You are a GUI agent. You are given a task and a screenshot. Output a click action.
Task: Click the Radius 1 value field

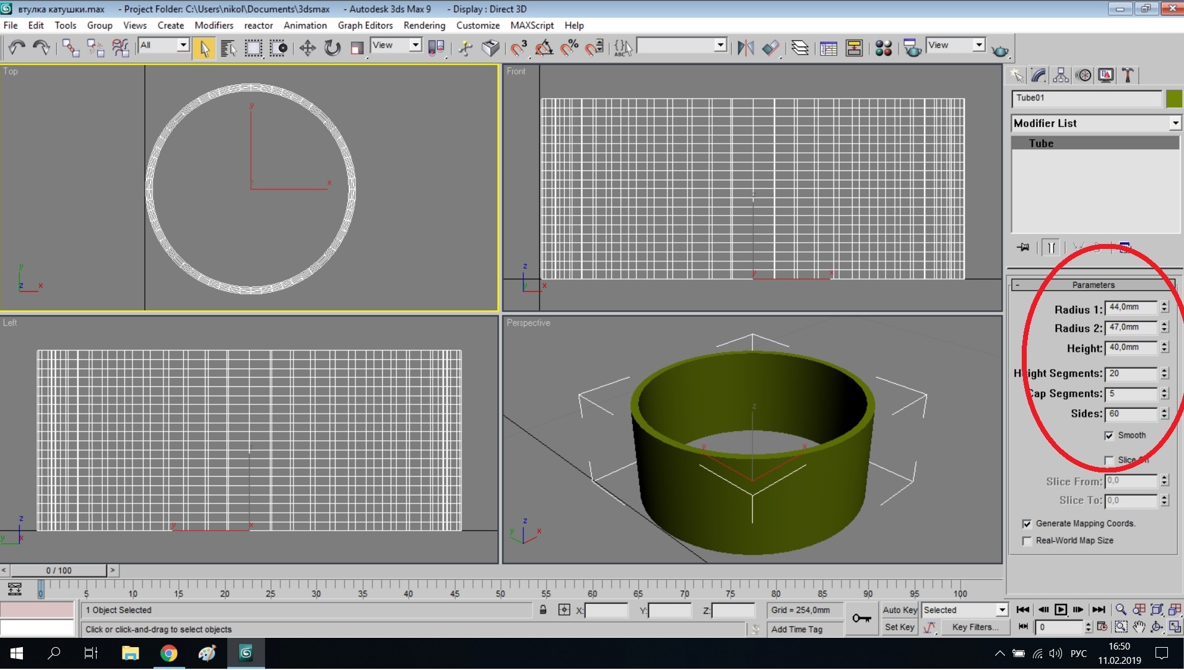(1131, 308)
